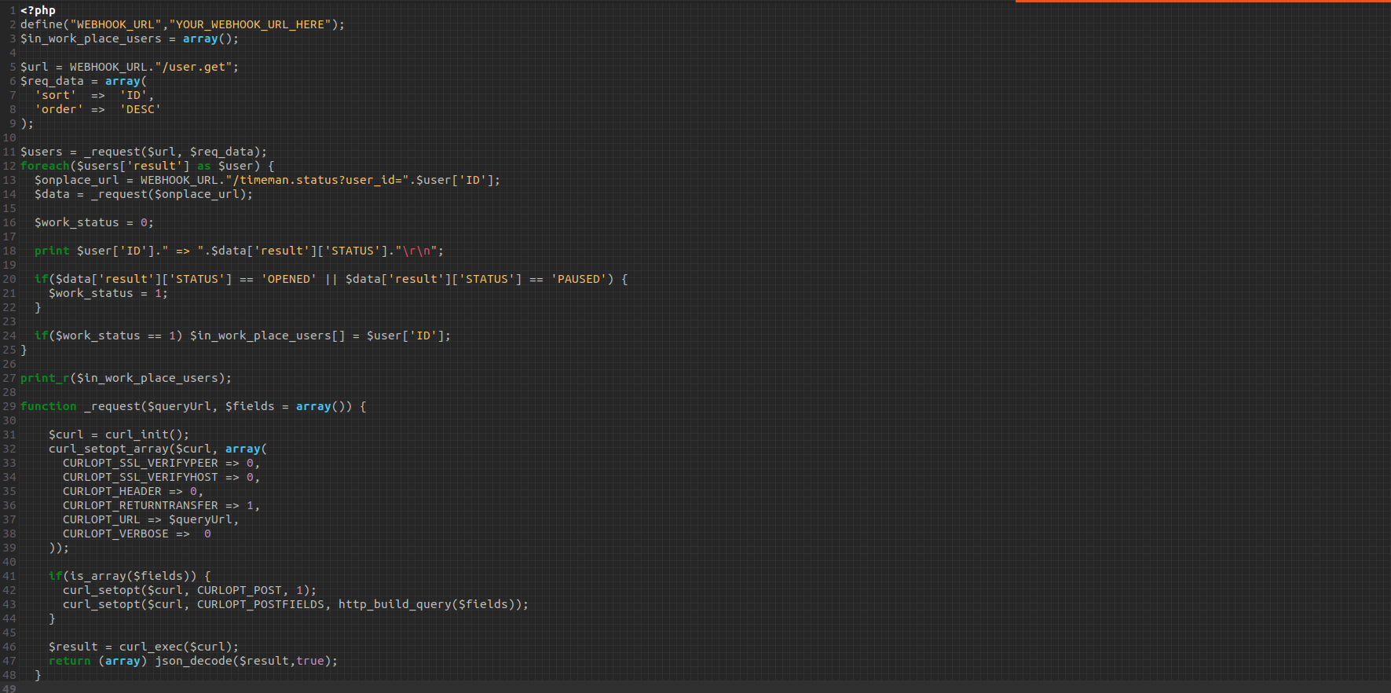
Task: Click the return keyword on line 47
Action: click(69, 661)
